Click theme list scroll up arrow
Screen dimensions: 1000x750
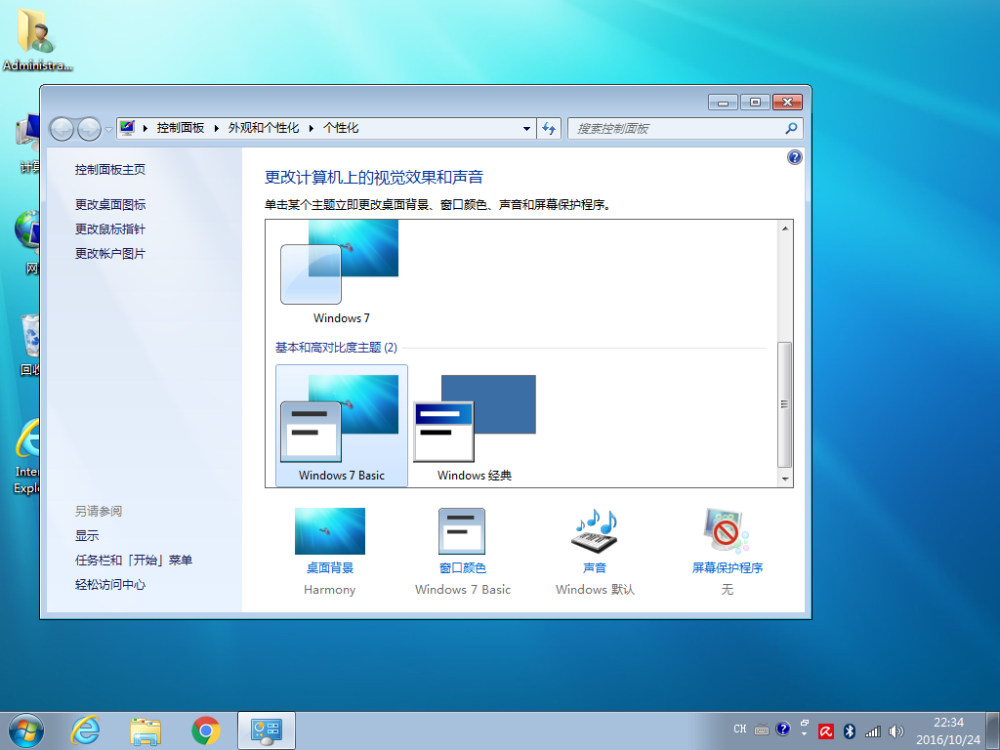coord(785,229)
